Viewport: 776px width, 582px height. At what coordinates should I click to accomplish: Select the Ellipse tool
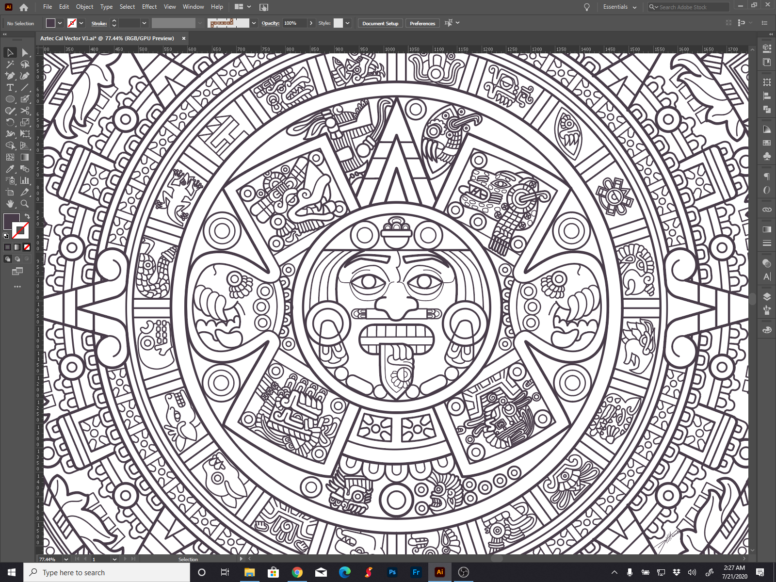point(10,99)
